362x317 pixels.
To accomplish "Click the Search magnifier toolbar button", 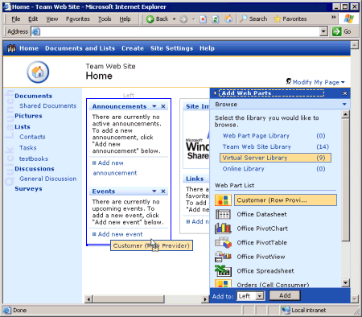I will 253,19.
